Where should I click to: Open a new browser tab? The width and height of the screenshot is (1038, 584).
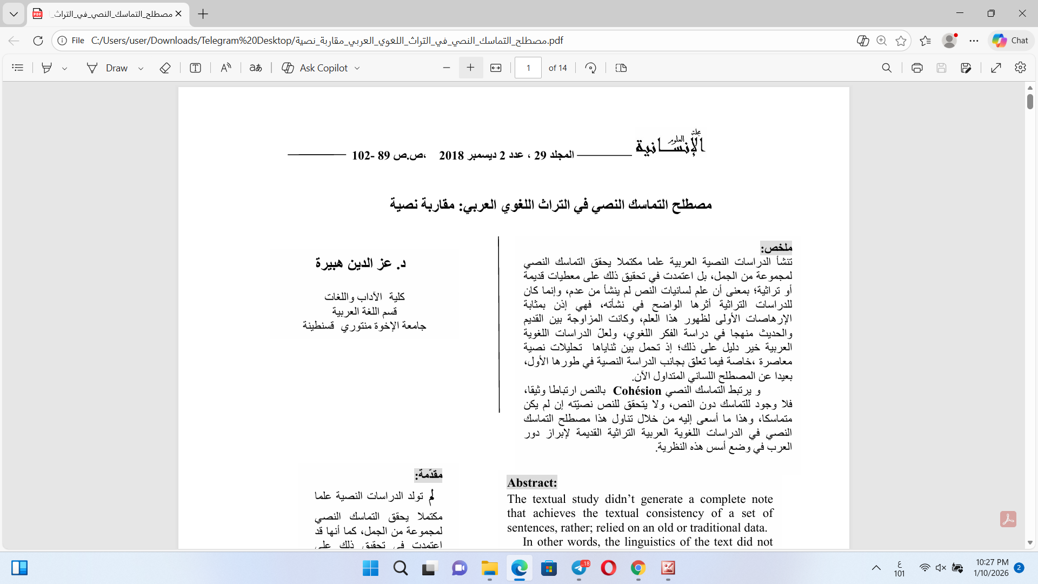coord(203,14)
